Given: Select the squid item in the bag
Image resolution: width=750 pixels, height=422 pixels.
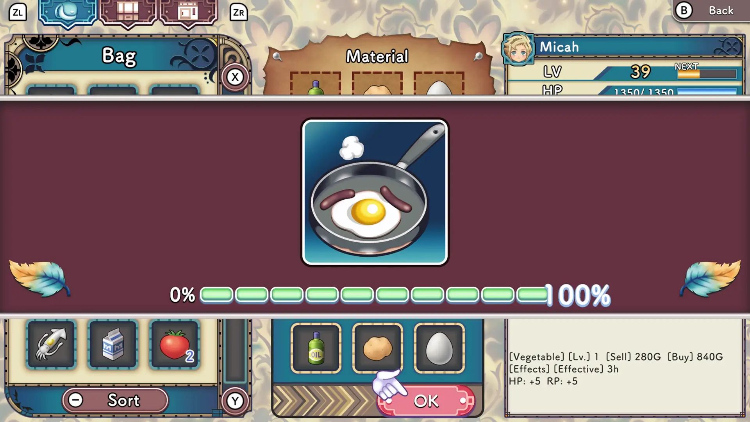Looking at the screenshot, I should point(51,344).
